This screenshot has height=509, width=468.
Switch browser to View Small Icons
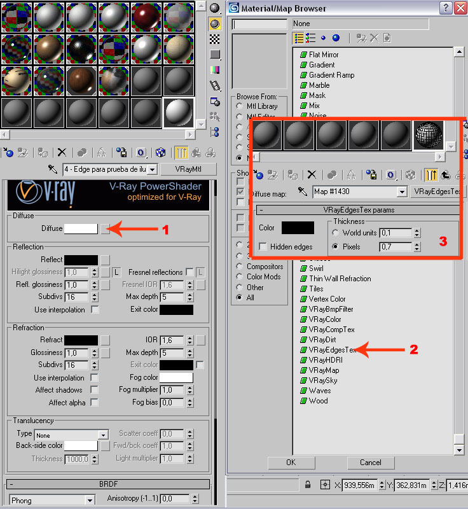[x=323, y=38]
